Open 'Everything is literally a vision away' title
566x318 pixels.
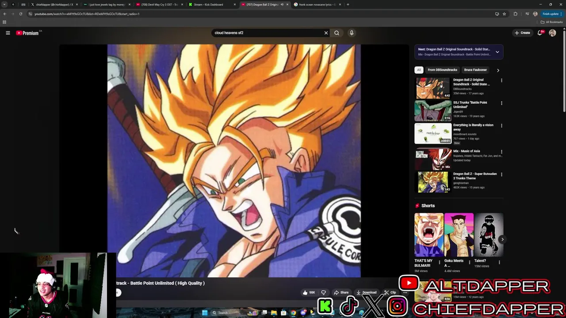pyautogui.click(x=473, y=127)
